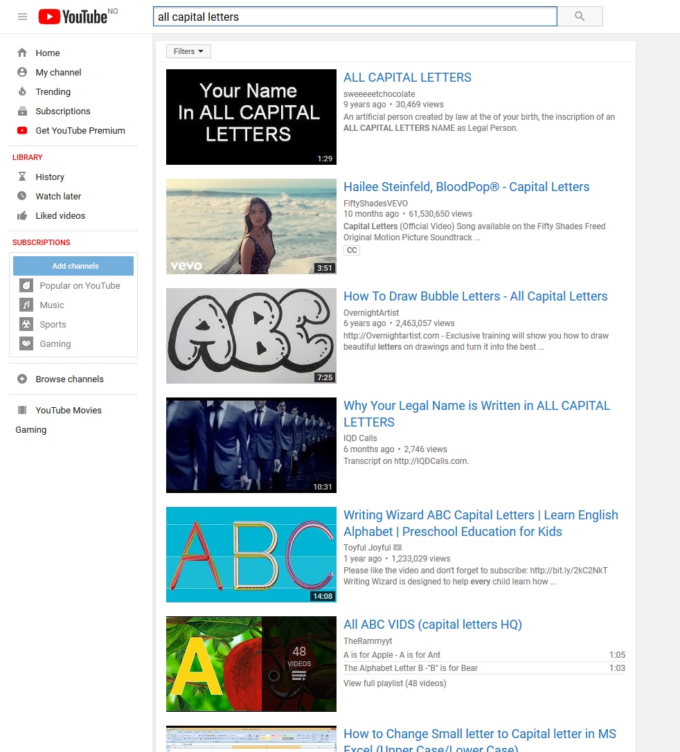Open the Popular on YouTube channel
The image size is (680, 752).
click(x=80, y=286)
